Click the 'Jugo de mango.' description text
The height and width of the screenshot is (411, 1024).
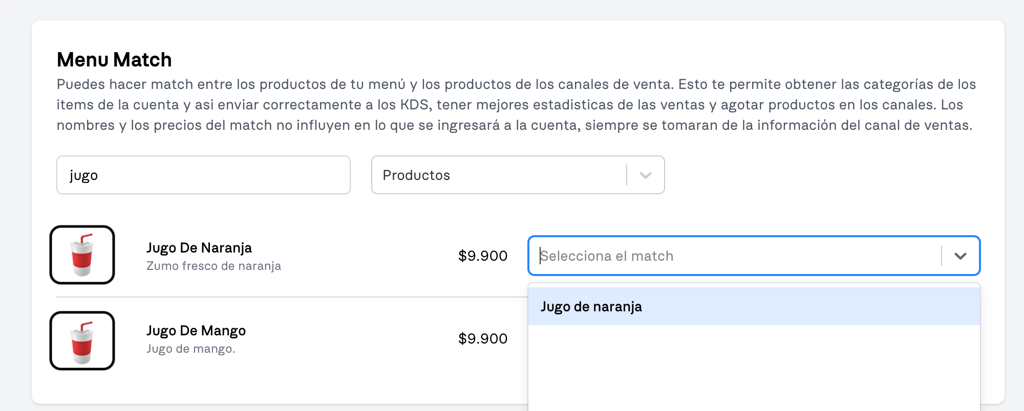(x=190, y=349)
